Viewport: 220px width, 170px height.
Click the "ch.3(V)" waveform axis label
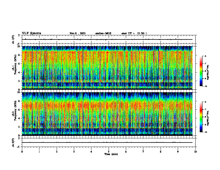(13, 142)
